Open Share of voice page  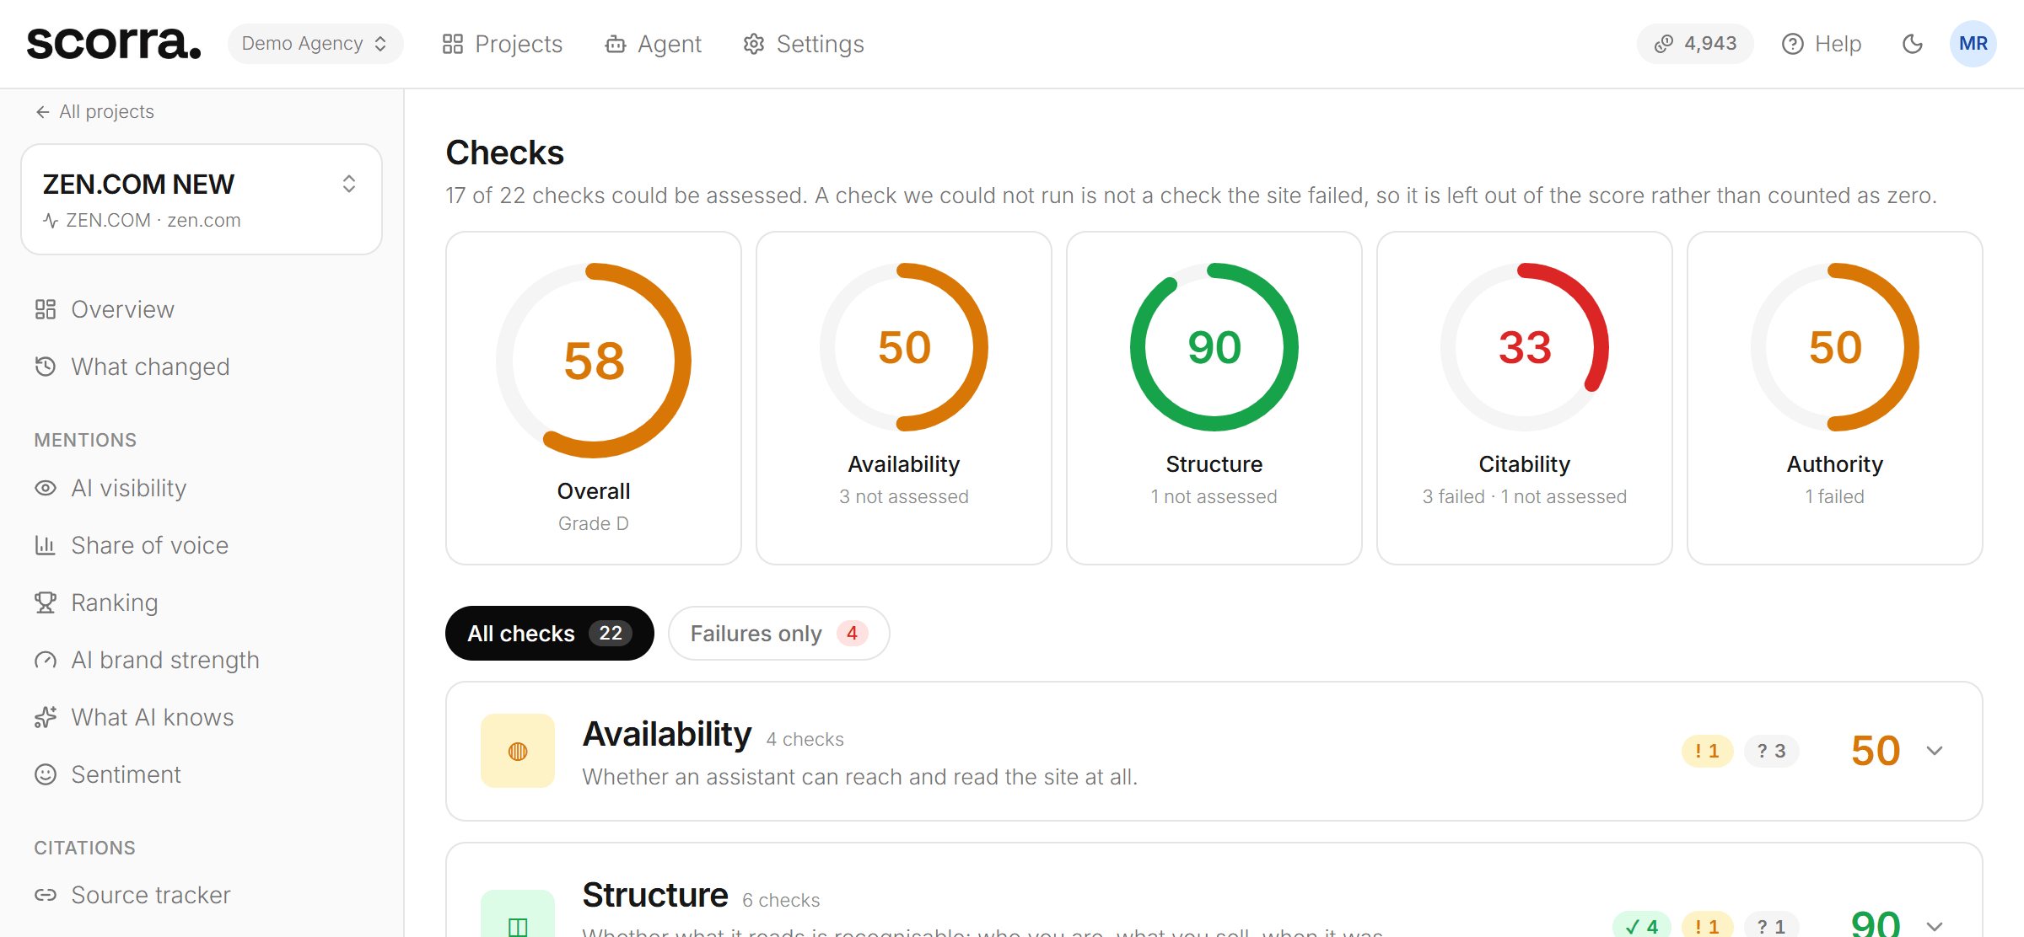132,545
